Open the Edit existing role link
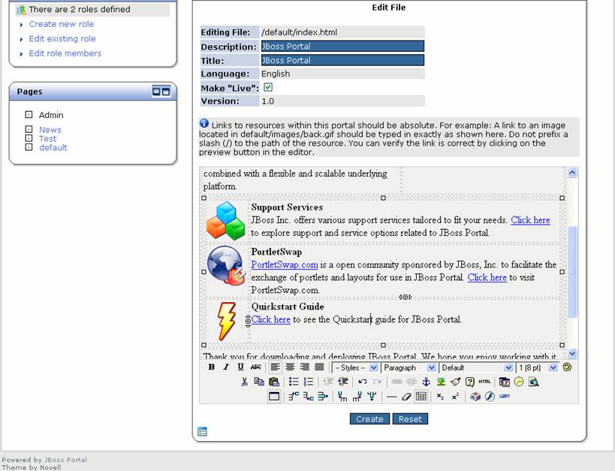This screenshot has height=471, width=615. pyautogui.click(x=62, y=38)
